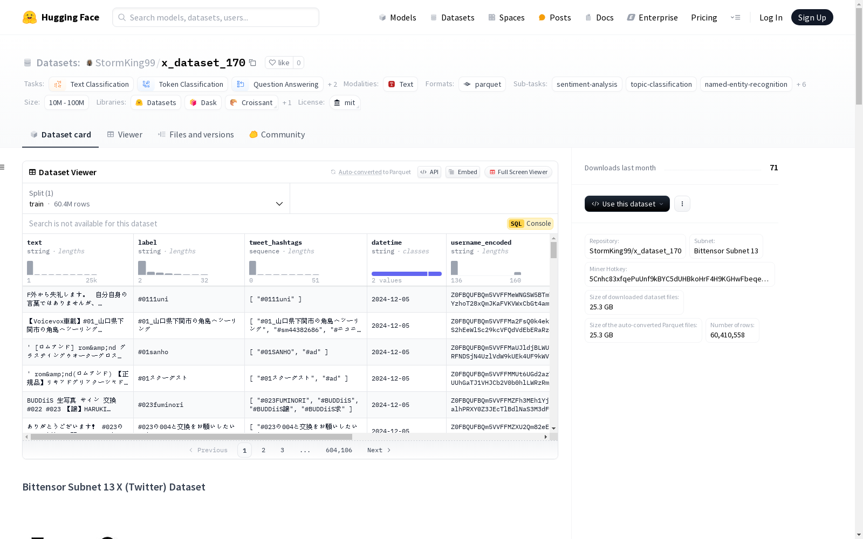The image size is (863, 539).
Task: Select the #0111uni label cell
Action: [x=189, y=299]
